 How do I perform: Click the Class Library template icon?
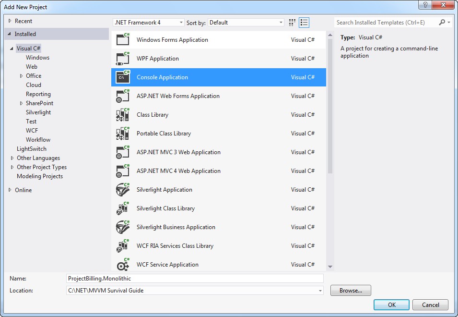click(123, 114)
